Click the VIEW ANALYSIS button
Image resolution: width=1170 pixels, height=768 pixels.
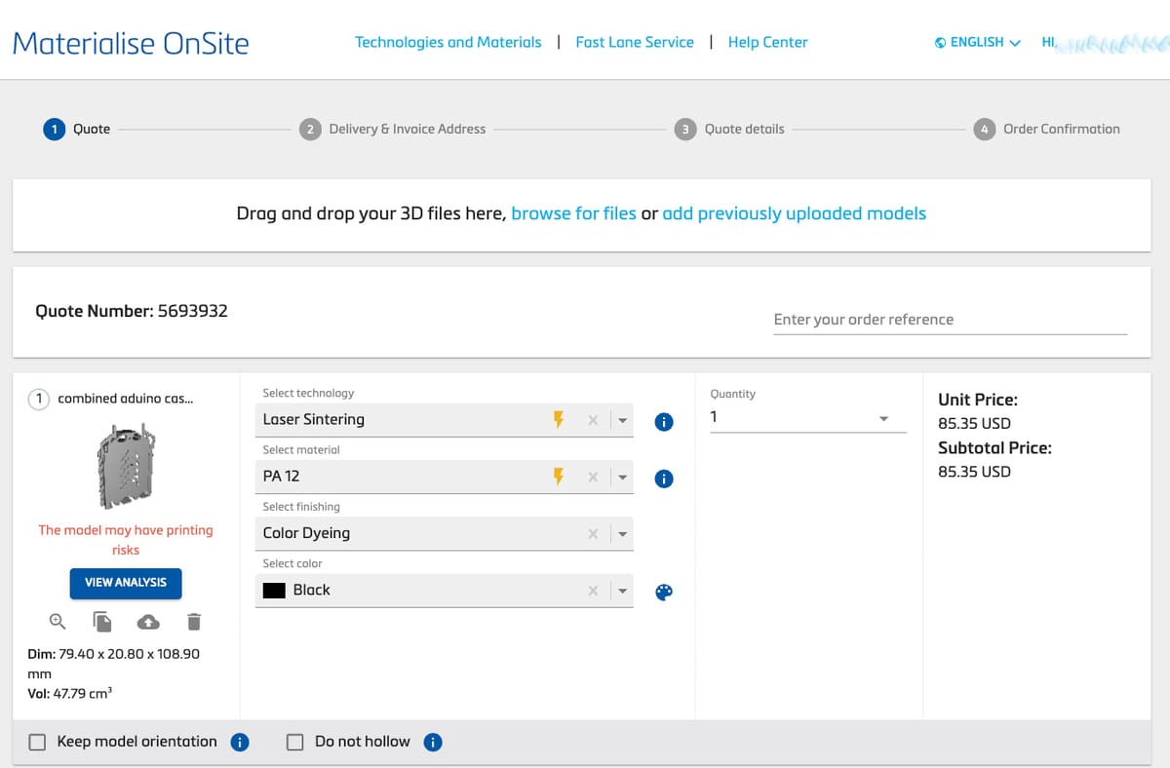pos(126,583)
